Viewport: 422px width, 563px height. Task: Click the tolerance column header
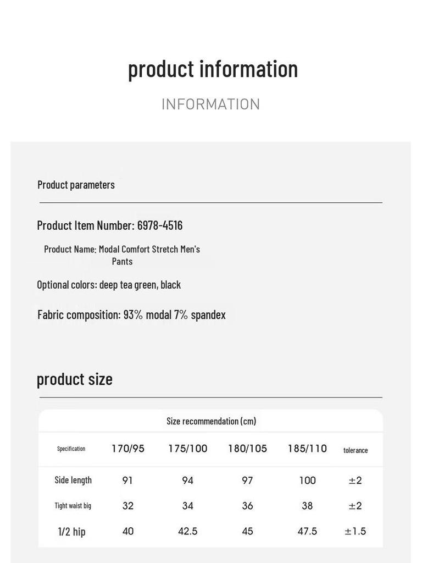point(356,450)
